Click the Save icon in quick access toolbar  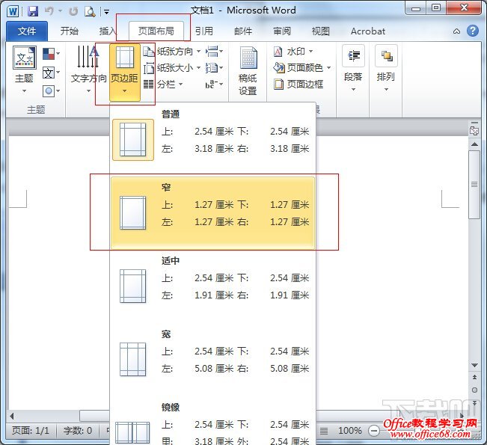(33, 11)
